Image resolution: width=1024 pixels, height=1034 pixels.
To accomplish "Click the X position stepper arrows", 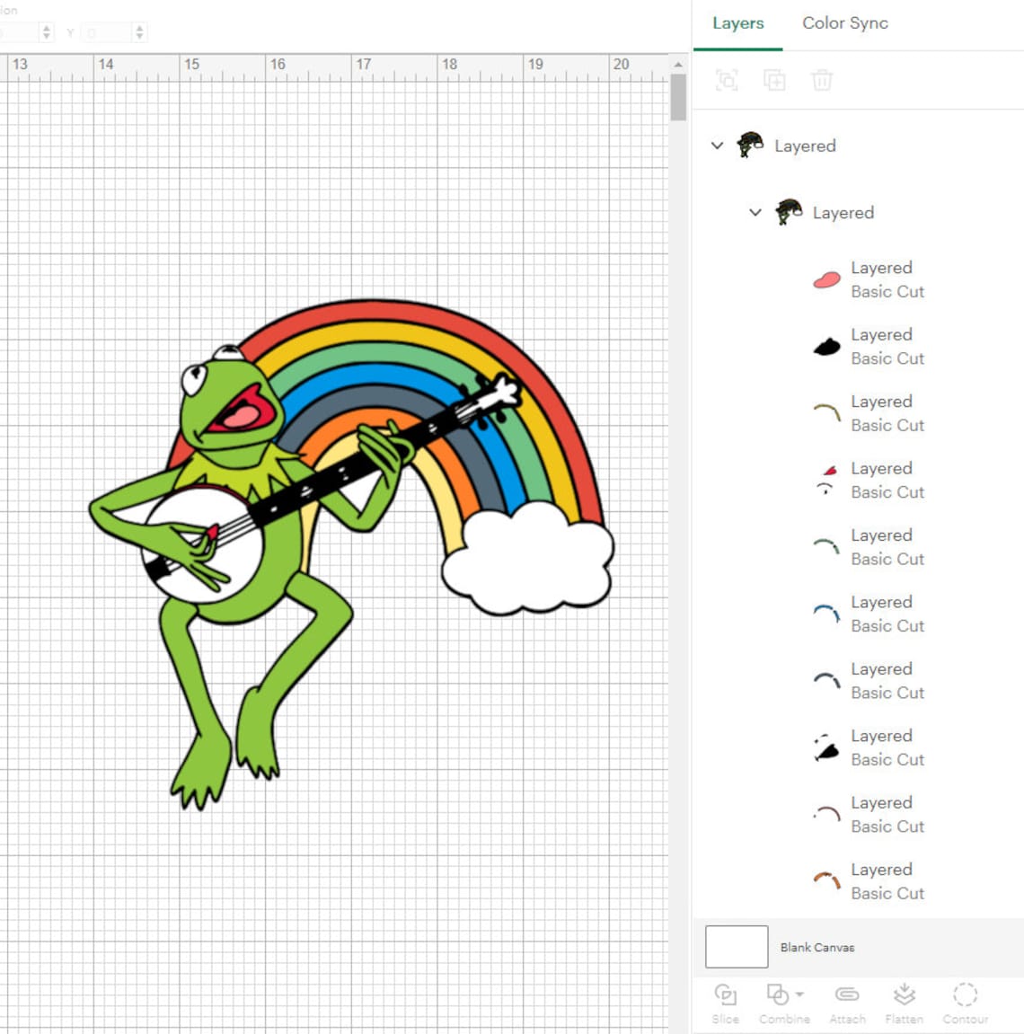I will [x=46, y=31].
